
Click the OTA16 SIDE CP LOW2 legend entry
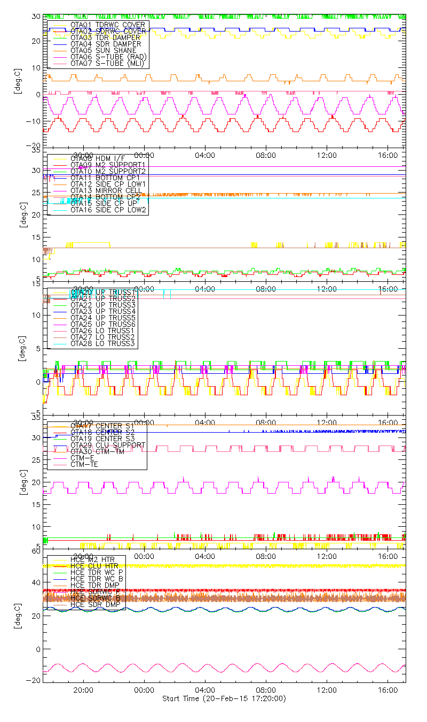(x=108, y=210)
